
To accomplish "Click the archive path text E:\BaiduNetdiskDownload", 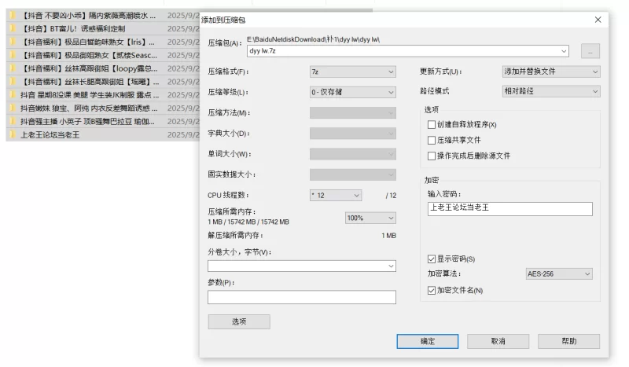I will tap(313, 39).
